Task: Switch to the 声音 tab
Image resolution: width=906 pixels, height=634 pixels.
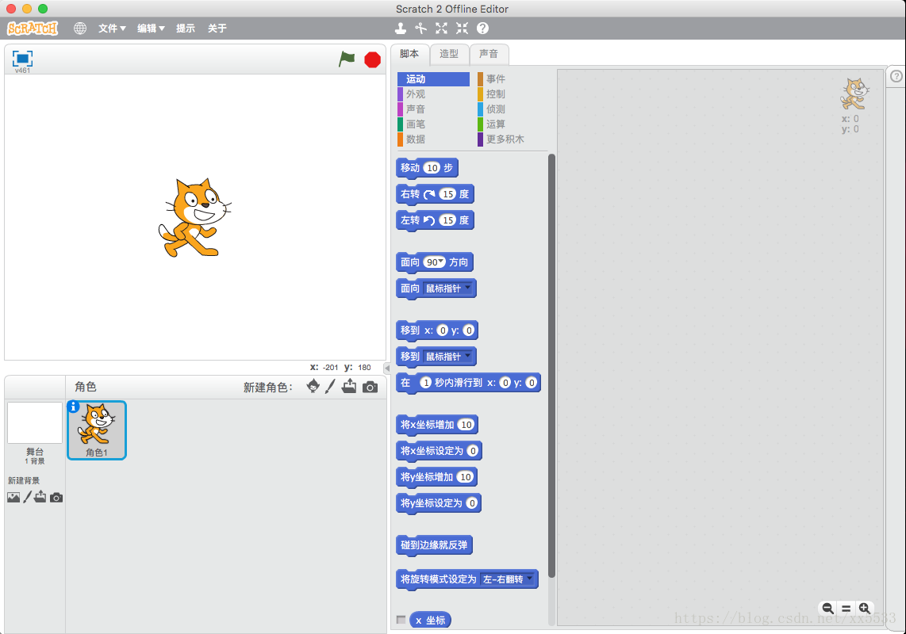Action: click(489, 54)
